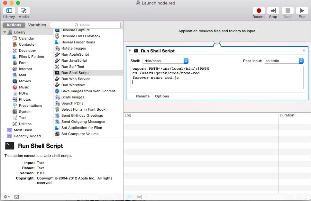Click the Log column header

[201, 115]
